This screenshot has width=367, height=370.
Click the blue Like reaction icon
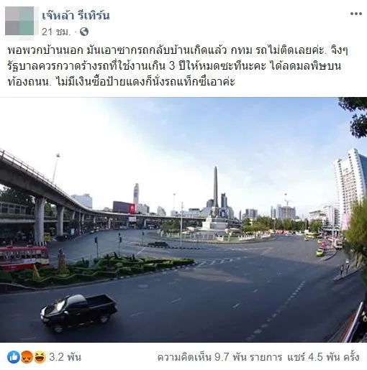14,357
